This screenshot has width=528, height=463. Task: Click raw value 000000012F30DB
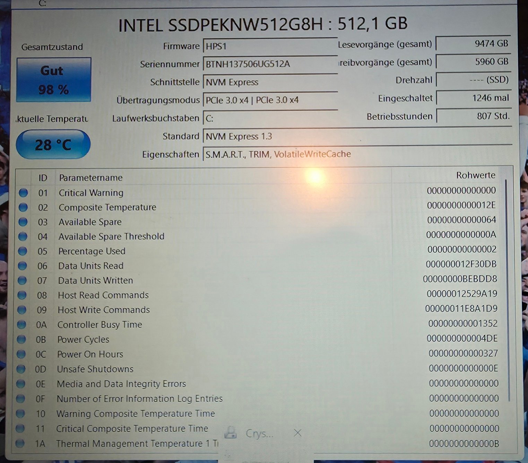coord(461,264)
